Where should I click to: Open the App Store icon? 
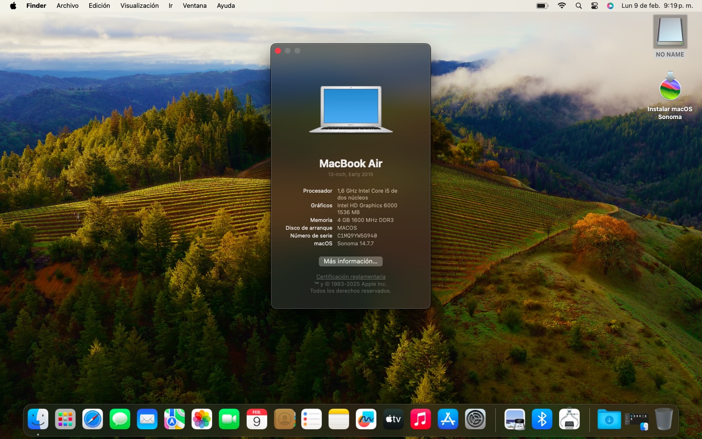(448, 419)
